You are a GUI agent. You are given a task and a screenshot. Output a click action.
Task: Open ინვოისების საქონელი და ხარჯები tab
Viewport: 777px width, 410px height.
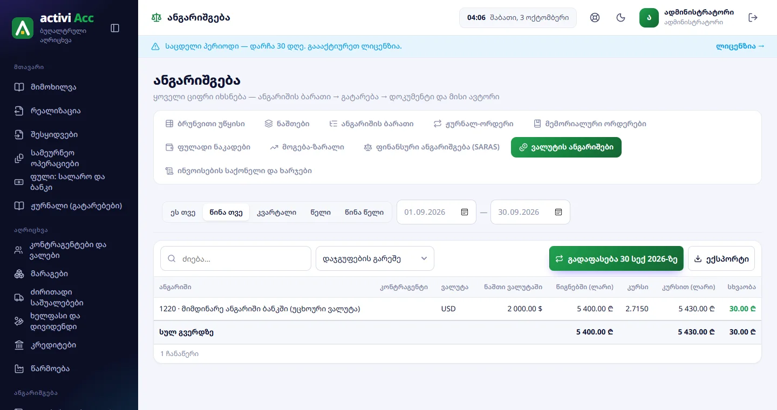(238, 171)
